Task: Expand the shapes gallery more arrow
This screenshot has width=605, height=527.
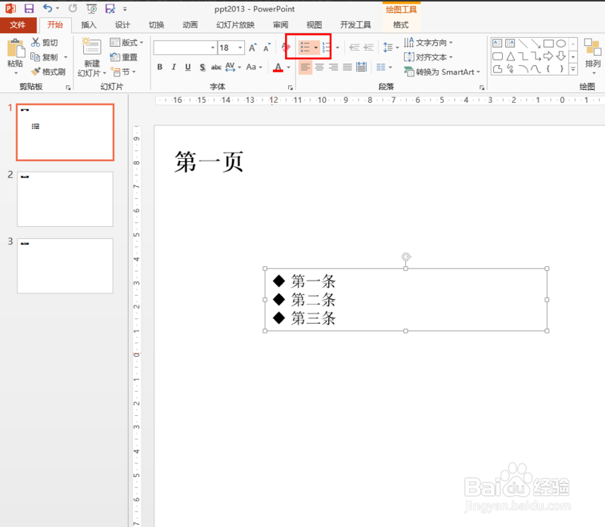Action: (x=573, y=70)
